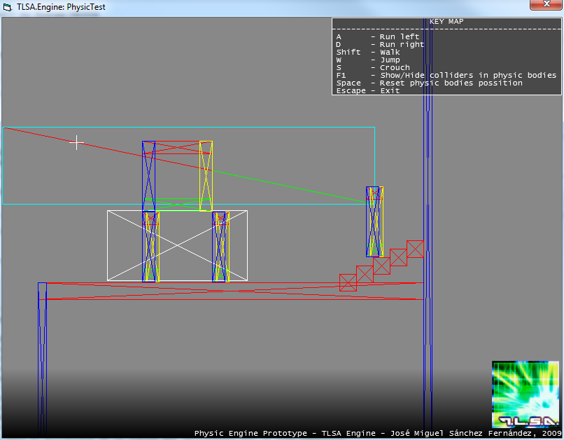Click the 'Show/Hide colliders in physic bodies' entry
Image resolution: width=564 pixels, height=440 pixels.
coord(446,75)
